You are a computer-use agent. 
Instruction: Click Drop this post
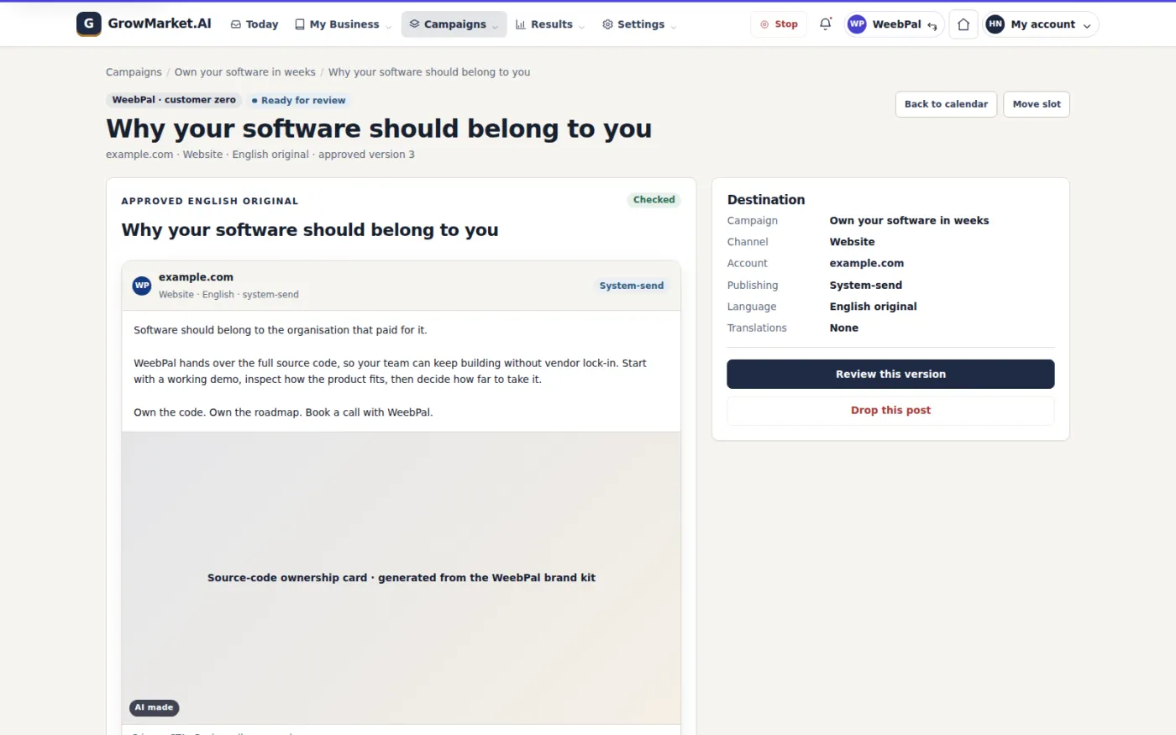click(890, 410)
